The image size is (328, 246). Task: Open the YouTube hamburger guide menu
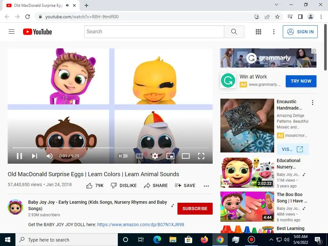12,32
